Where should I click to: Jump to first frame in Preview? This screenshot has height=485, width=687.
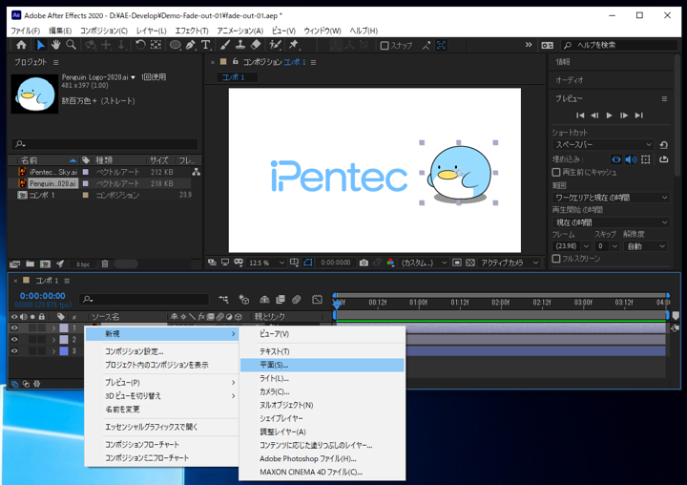pyautogui.click(x=580, y=116)
